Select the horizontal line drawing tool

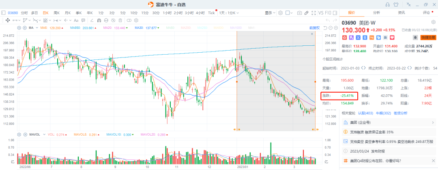pyautogui.click(x=15, y=20)
